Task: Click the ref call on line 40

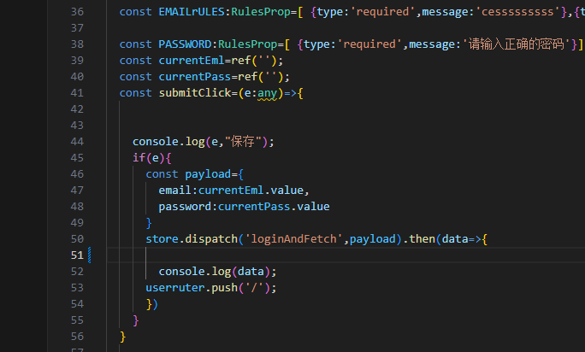Action: pyautogui.click(x=248, y=76)
